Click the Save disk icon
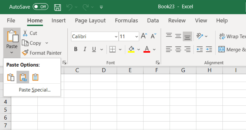Screen dimensions: 246x130 [58, 7]
